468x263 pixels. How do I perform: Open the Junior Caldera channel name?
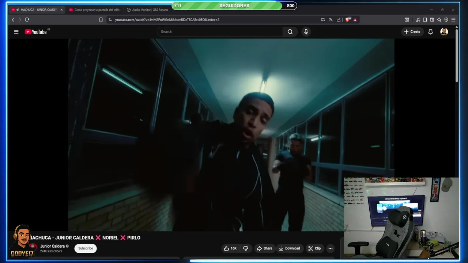(53, 246)
